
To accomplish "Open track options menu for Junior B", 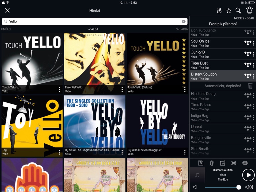I will (x=253, y=54).
